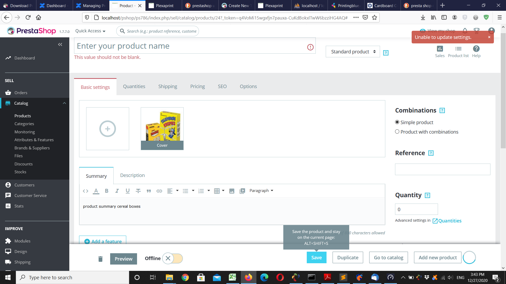Click the Save button

(x=316, y=257)
